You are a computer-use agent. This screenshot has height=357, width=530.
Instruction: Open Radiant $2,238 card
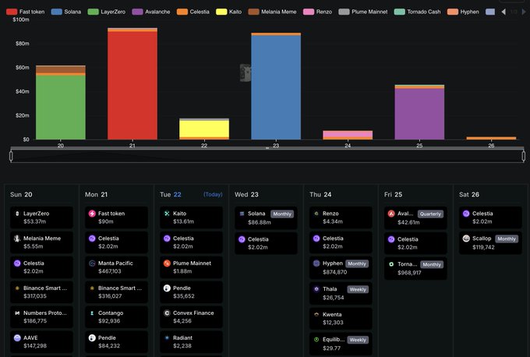pyautogui.click(x=191, y=341)
